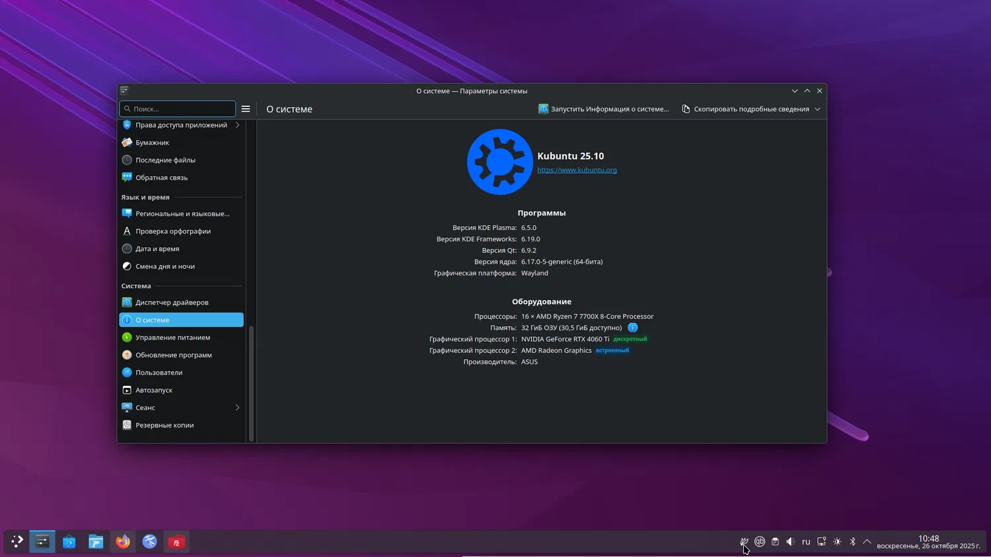Select Смена дня и ночи
991x557 pixels.
pos(181,266)
